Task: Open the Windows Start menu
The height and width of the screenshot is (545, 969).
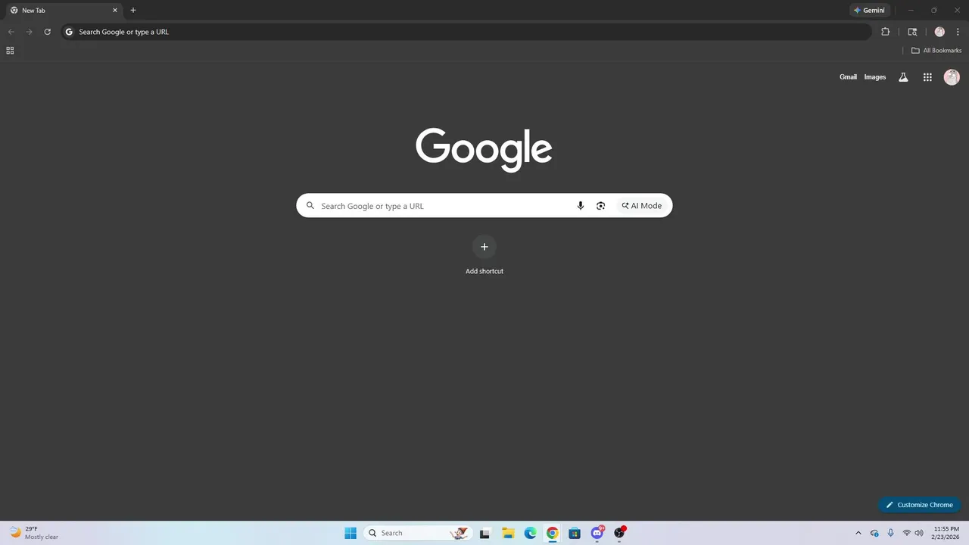Action: 351,533
